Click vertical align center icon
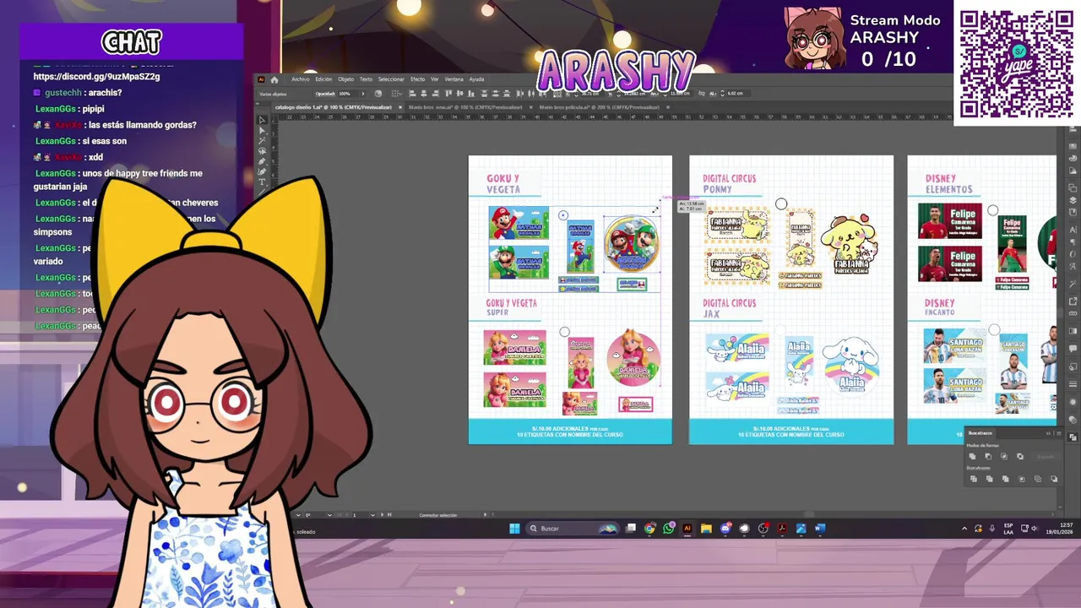 click(x=459, y=94)
